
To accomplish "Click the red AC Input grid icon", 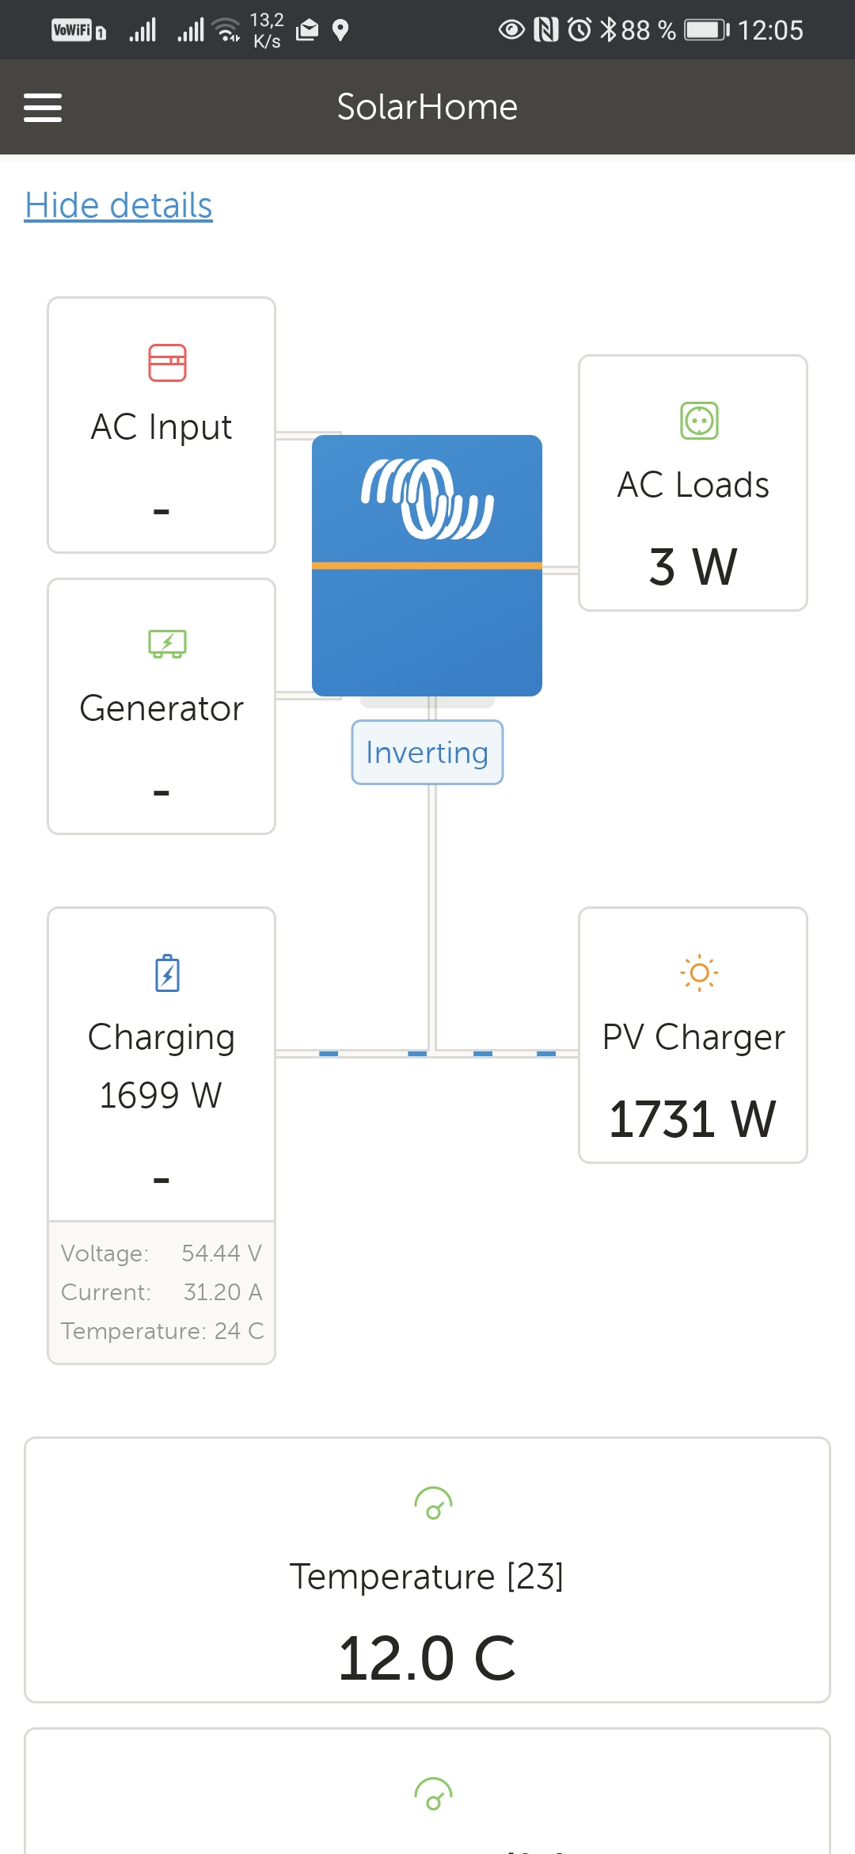I will [167, 363].
